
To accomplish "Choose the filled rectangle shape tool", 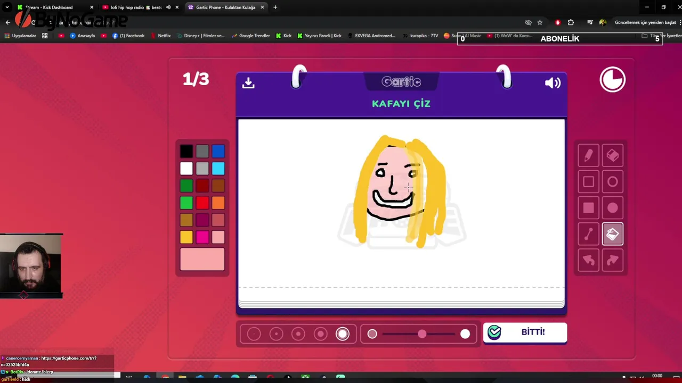I will 589,208.
